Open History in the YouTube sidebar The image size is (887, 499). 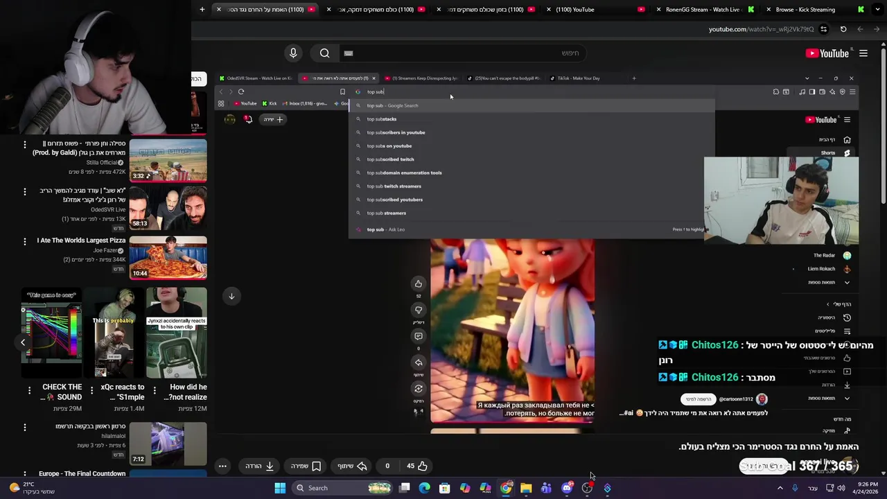pos(832,317)
